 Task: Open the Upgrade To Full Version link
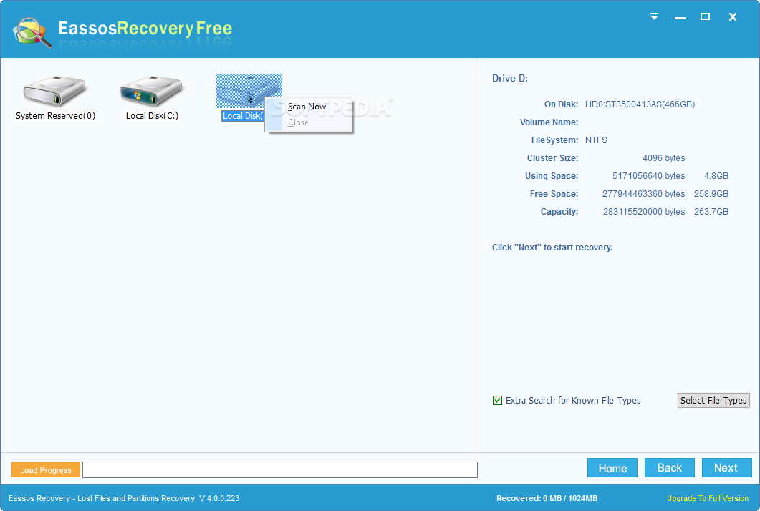[707, 498]
